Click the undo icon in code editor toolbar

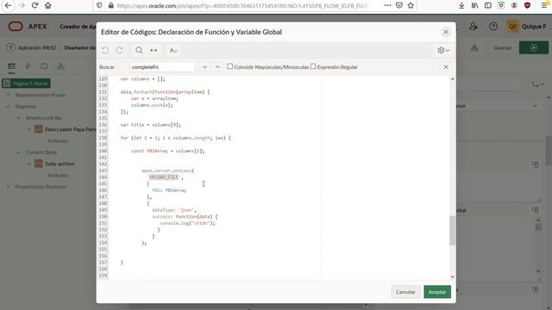coord(105,50)
